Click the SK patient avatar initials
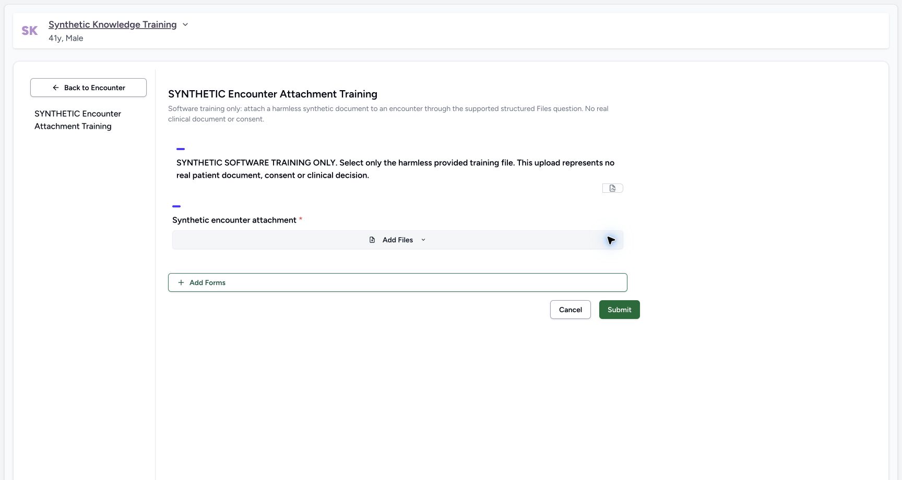This screenshot has width=902, height=480. [x=29, y=31]
